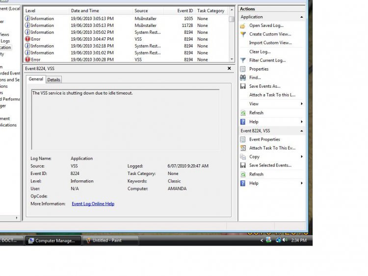
Task: Click the left tree pane scroll right arrow
Action: pyautogui.click(x=16, y=218)
